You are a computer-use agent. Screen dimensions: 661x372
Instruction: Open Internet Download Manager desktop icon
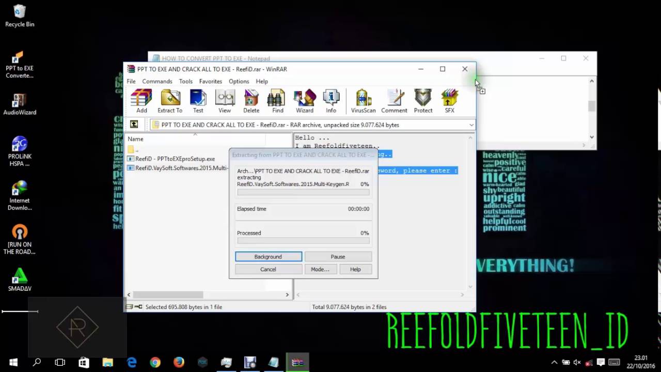20,195
